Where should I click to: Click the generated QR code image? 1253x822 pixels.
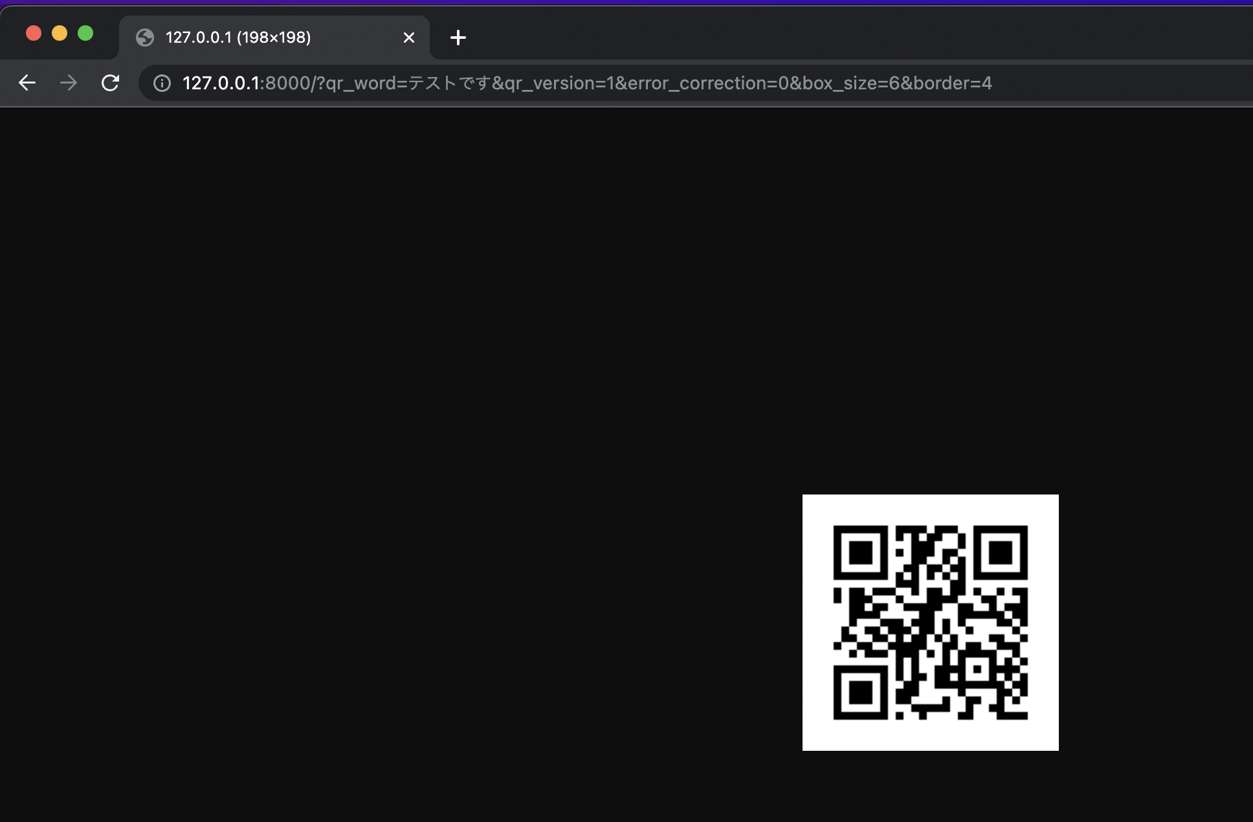tap(931, 623)
